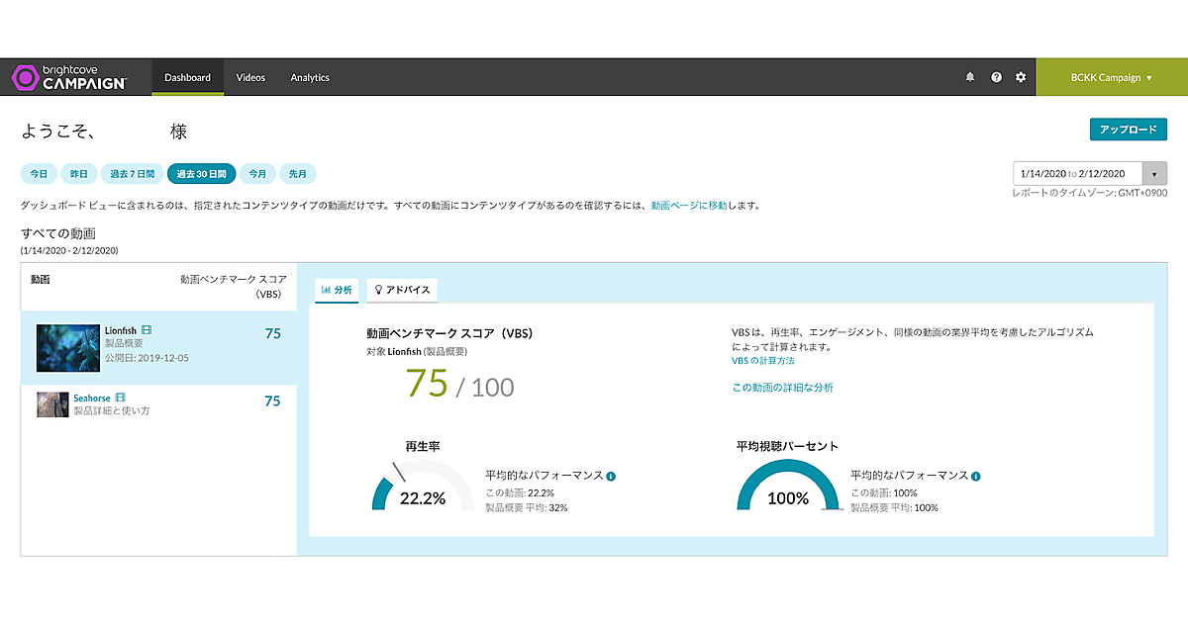Go to the Videos menu item

pyautogui.click(x=250, y=77)
